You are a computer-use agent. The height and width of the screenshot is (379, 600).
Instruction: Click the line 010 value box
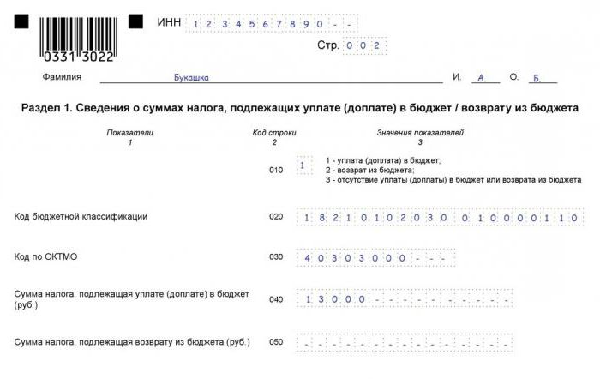(x=303, y=165)
